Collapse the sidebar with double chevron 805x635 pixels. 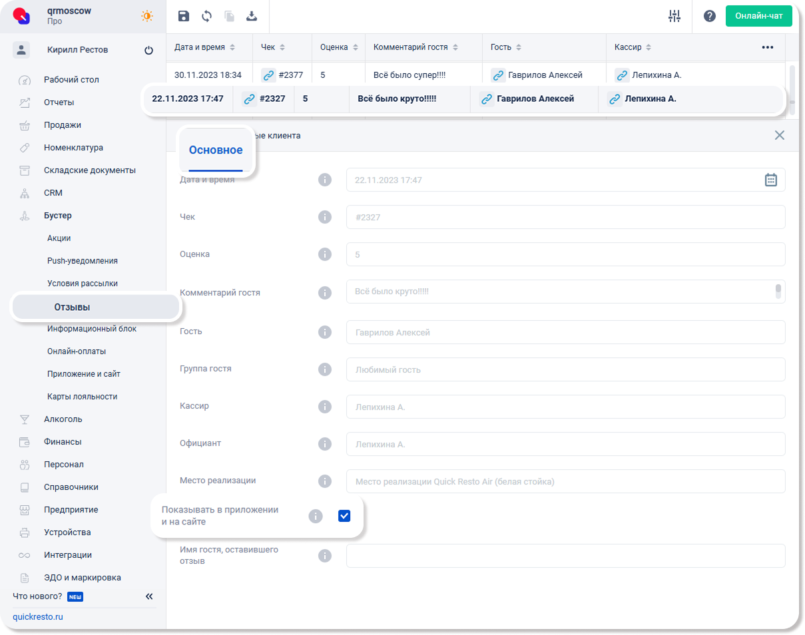[149, 596]
